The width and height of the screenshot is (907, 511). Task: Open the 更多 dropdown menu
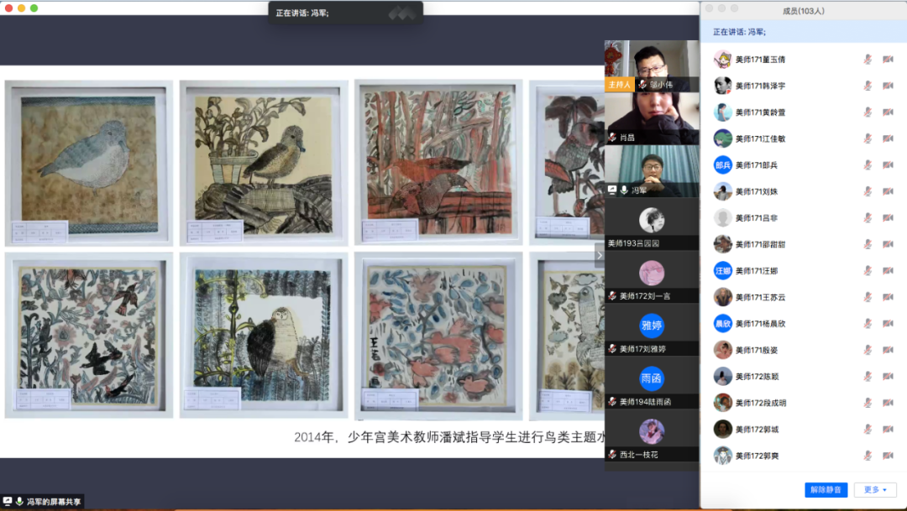click(874, 490)
